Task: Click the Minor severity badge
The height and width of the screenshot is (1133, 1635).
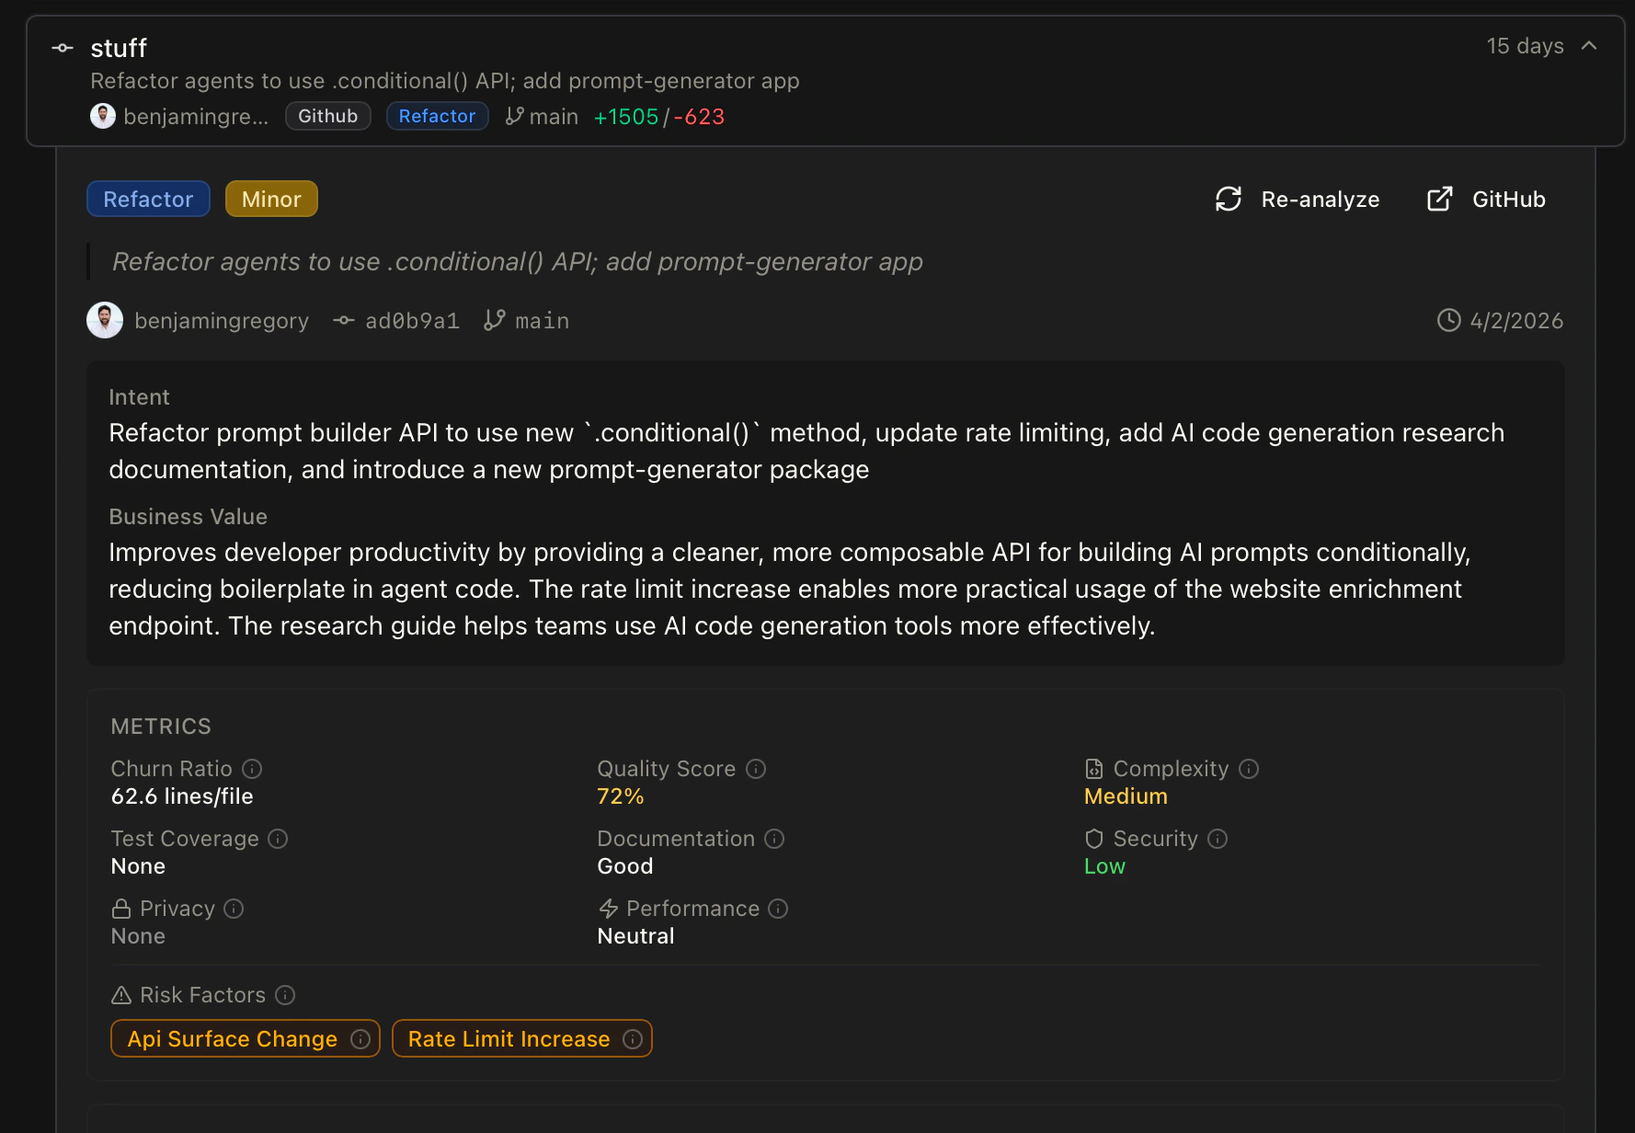Action: point(271,199)
